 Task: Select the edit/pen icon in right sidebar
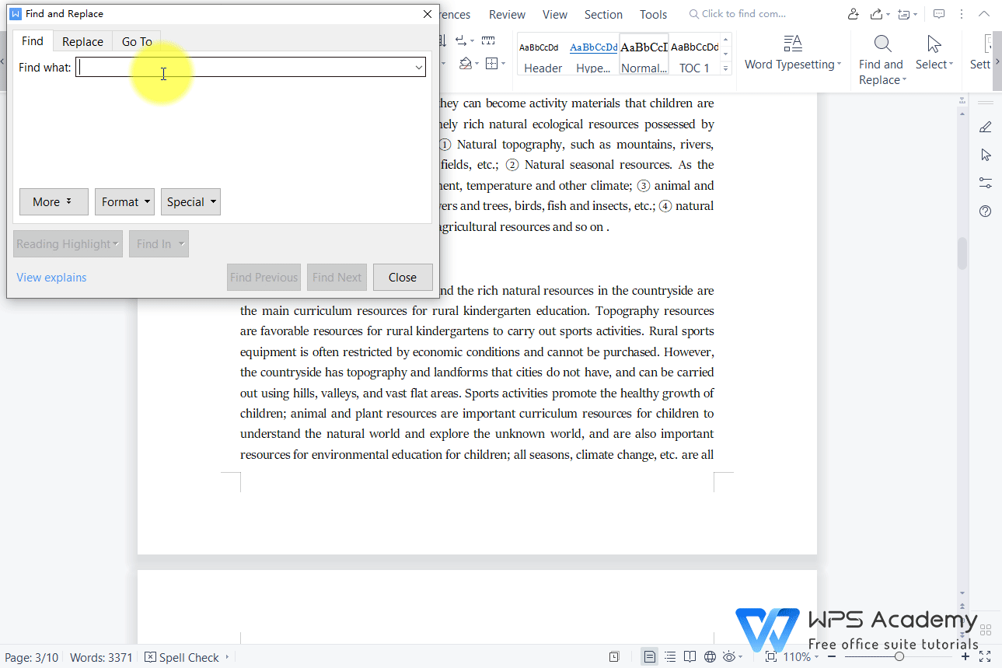[x=984, y=126]
